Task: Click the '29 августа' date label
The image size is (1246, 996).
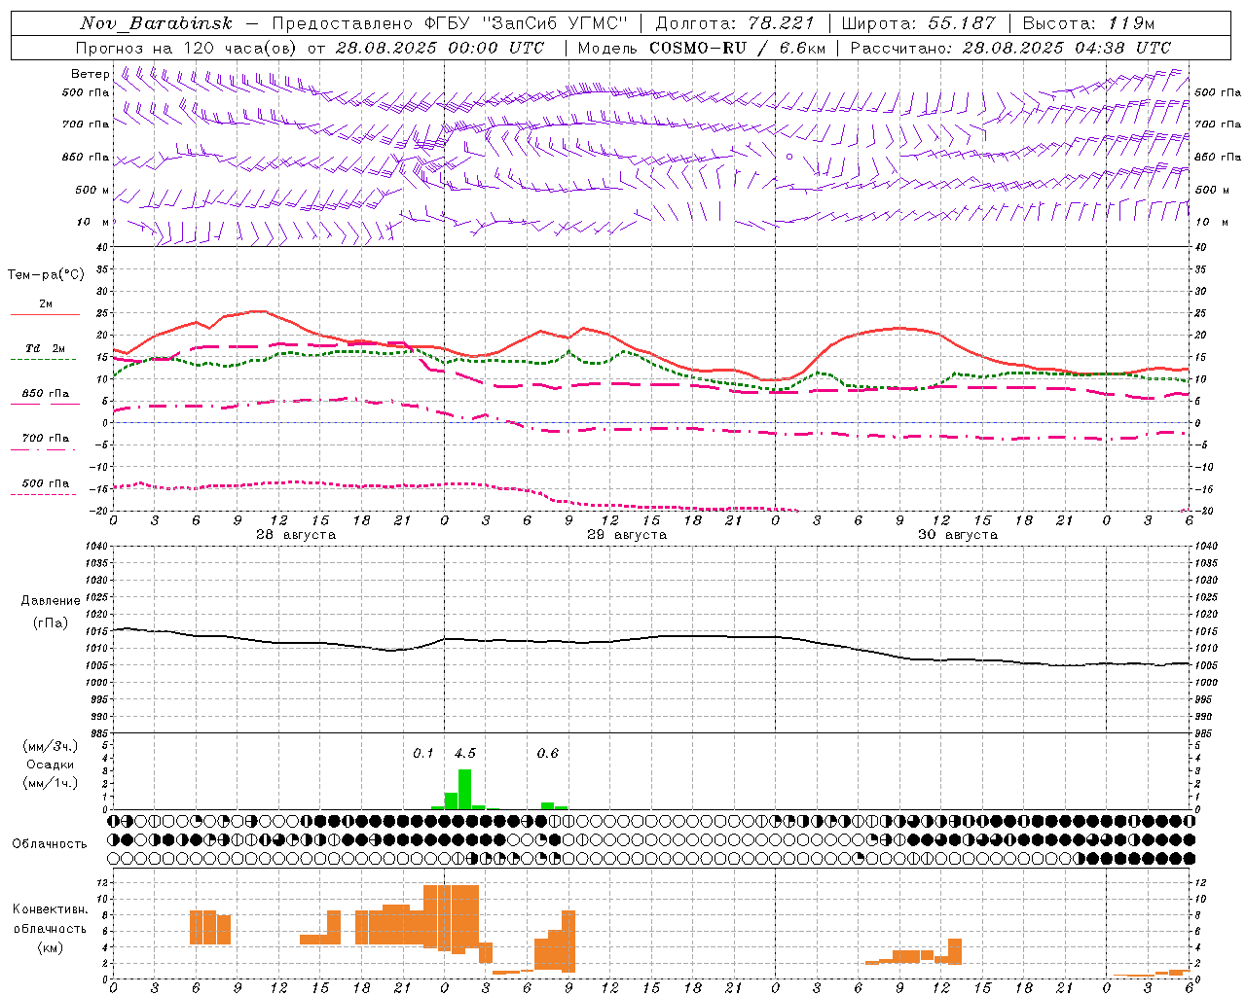Action: (627, 535)
